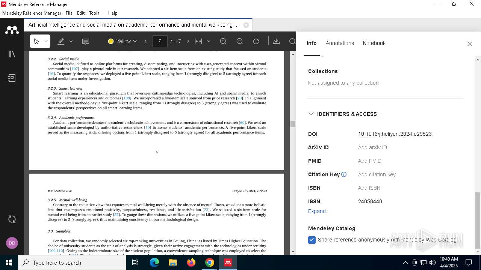Image resolution: width=481 pixels, height=270 pixels.
Task: Switch to the Info tab
Action: coord(312,43)
